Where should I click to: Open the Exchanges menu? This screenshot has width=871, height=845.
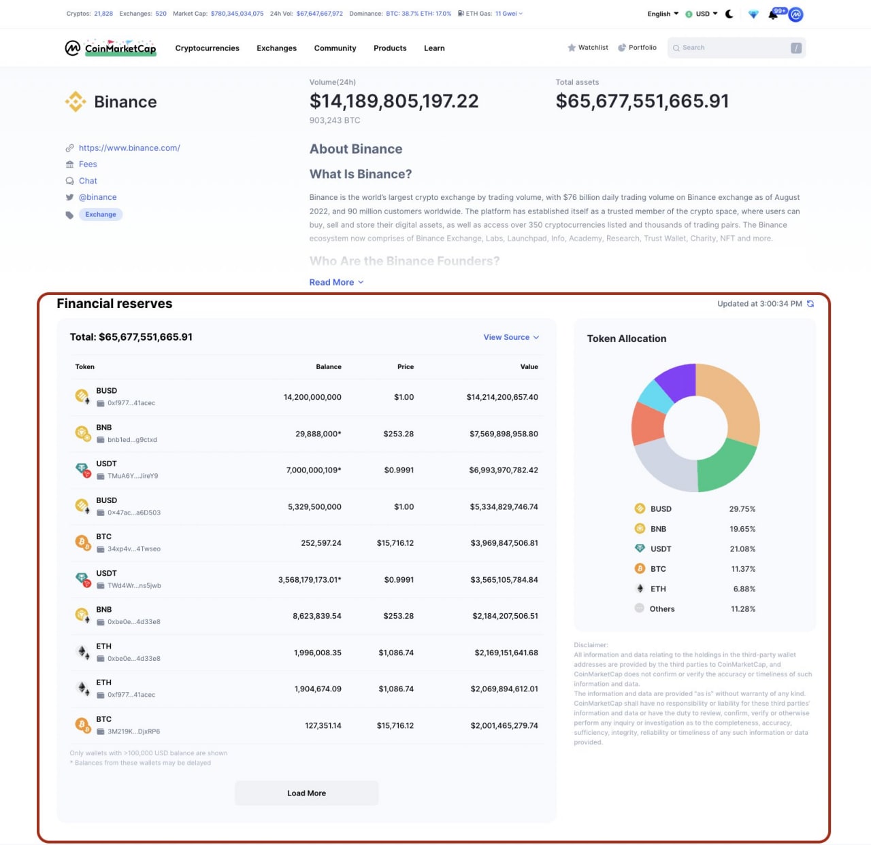(276, 48)
